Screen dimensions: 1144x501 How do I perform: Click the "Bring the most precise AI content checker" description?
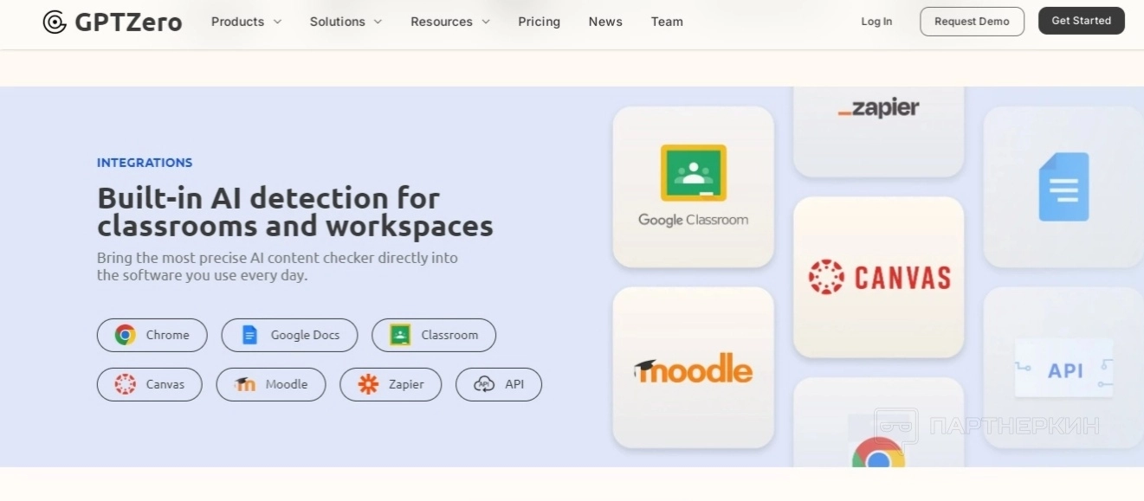pyautogui.click(x=277, y=267)
